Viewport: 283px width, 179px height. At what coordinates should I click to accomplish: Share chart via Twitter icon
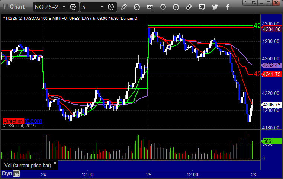click(x=215, y=7)
